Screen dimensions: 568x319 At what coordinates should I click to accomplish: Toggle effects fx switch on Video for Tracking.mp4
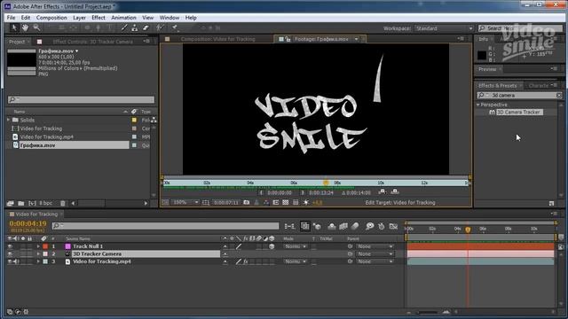point(246,261)
